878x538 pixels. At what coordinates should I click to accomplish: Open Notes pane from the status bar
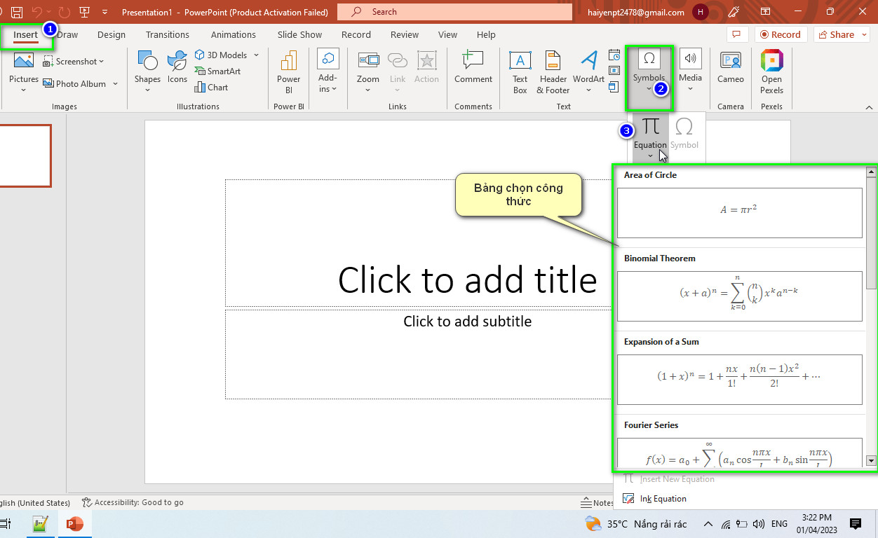point(597,502)
